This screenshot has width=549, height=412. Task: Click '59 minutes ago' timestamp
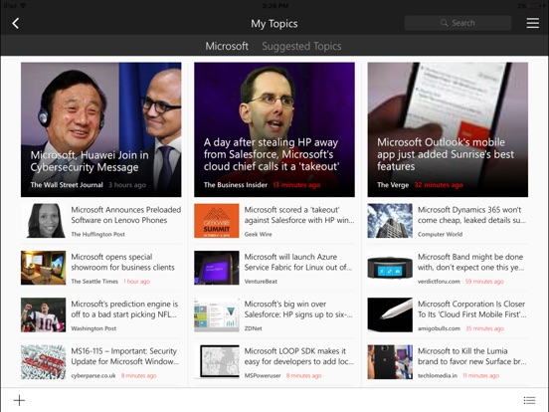point(484,282)
